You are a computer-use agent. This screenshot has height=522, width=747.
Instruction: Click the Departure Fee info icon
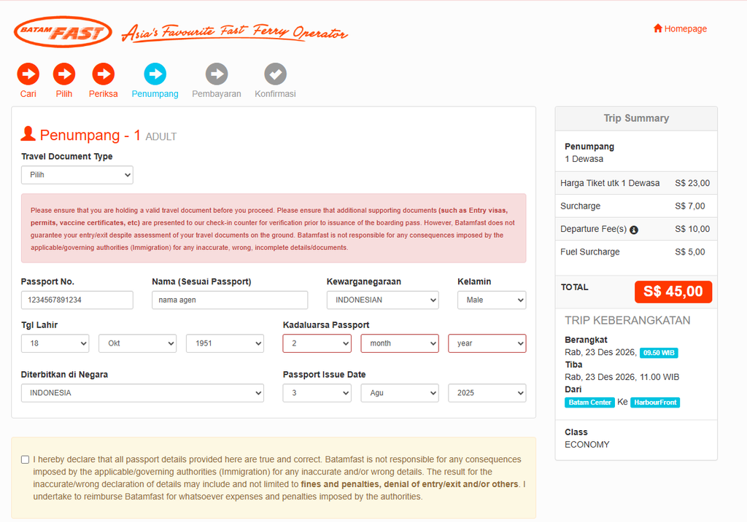click(x=634, y=230)
